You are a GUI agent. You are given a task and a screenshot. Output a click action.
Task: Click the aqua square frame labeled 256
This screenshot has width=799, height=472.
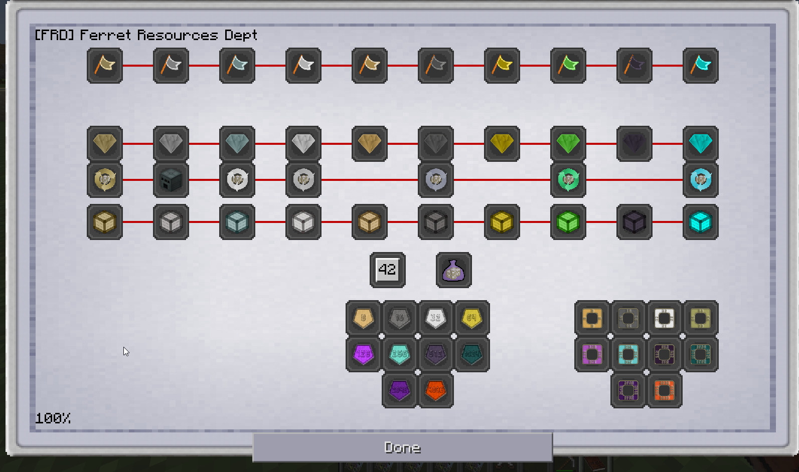(x=628, y=354)
